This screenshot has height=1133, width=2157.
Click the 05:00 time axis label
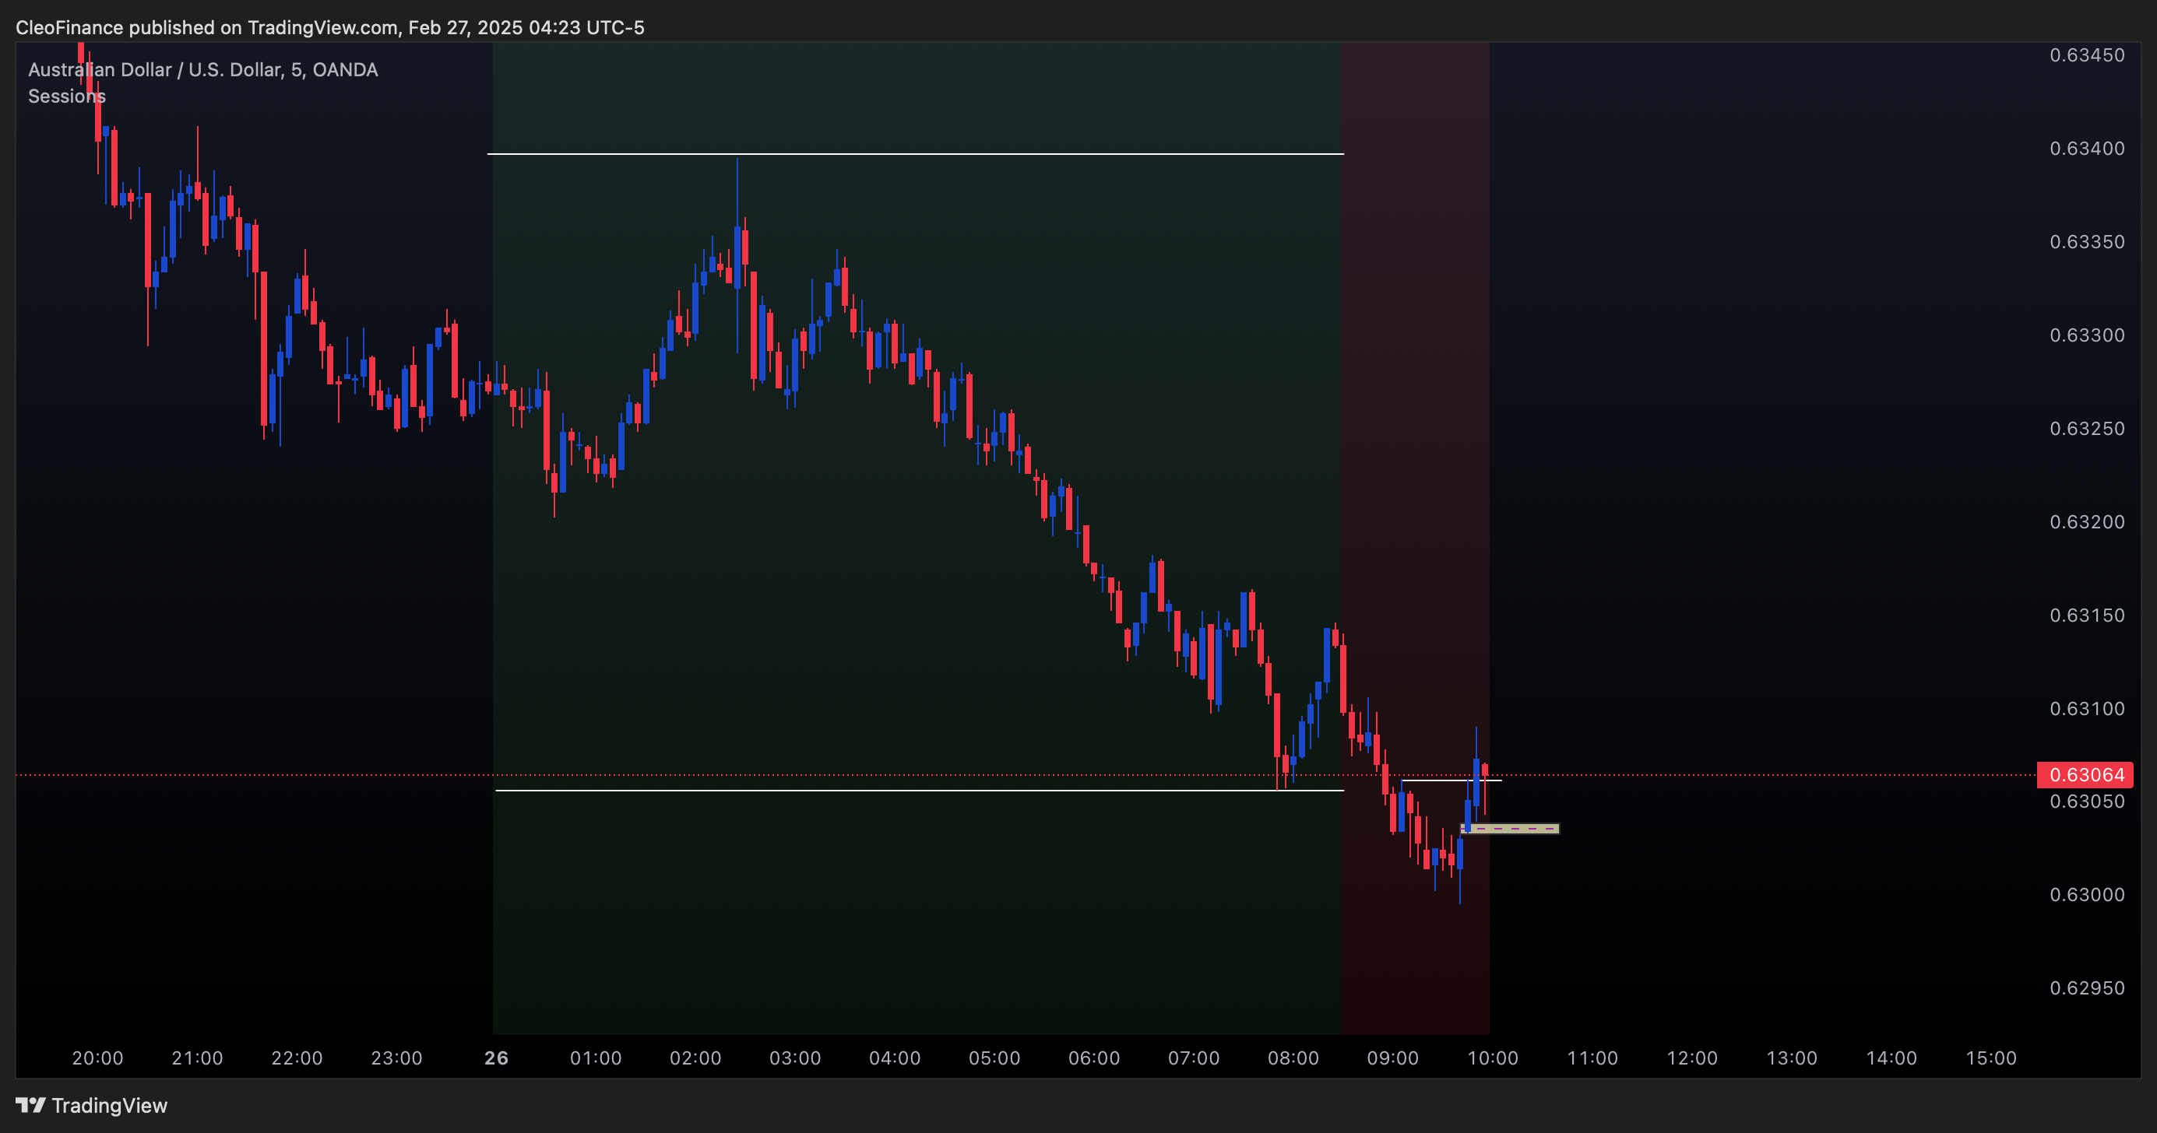pyautogui.click(x=994, y=1058)
